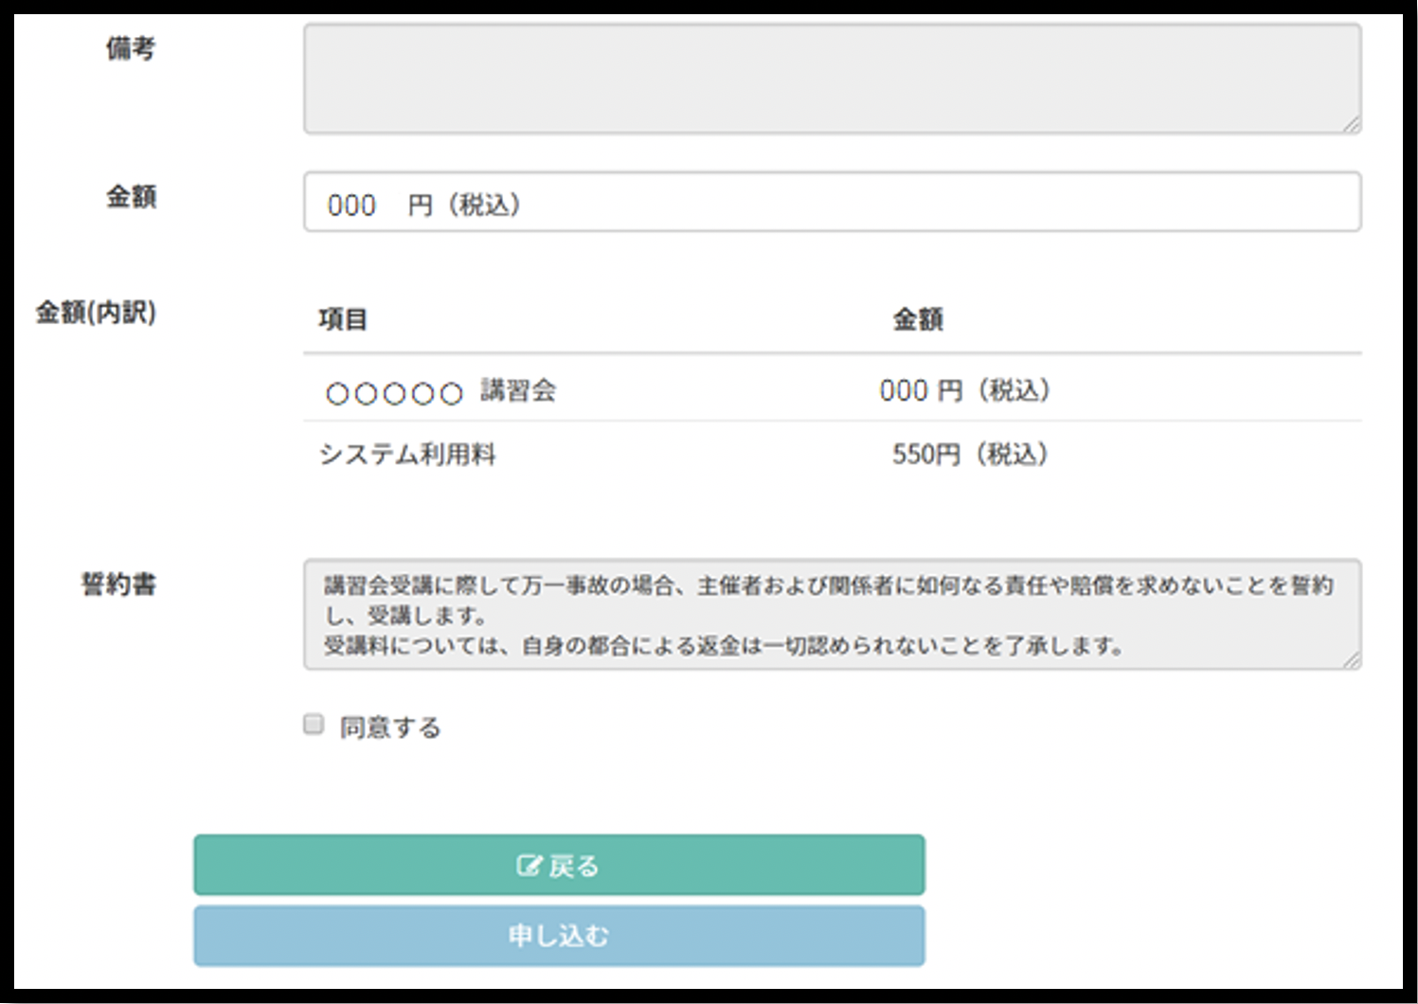Screen dimensions: 1418x1004
Task: Click the edit icon on the 戻る button
Action: (x=529, y=866)
